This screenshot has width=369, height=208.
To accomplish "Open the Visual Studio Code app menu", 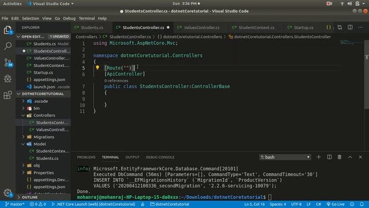I will click(50, 3).
